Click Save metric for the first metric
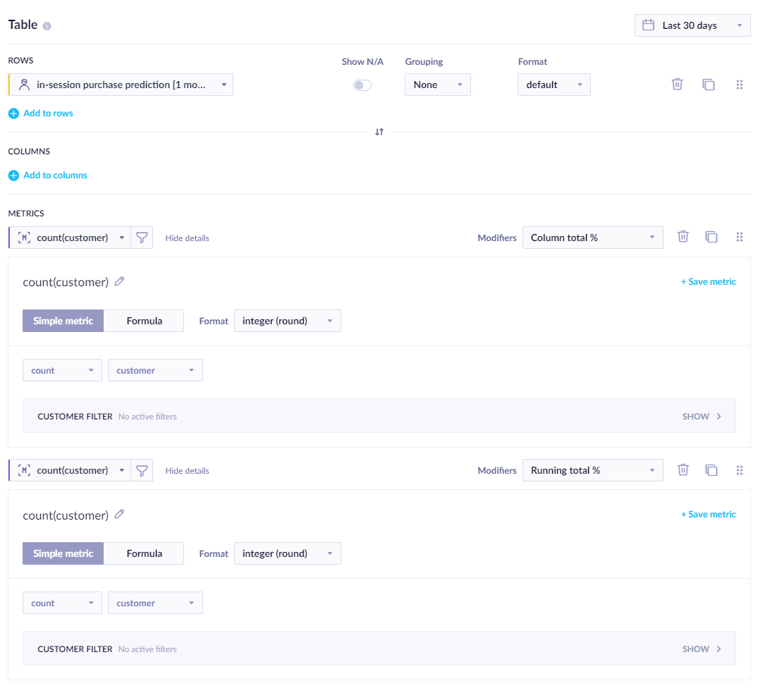Viewport: 763px width, 693px height. (x=708, y=281)
